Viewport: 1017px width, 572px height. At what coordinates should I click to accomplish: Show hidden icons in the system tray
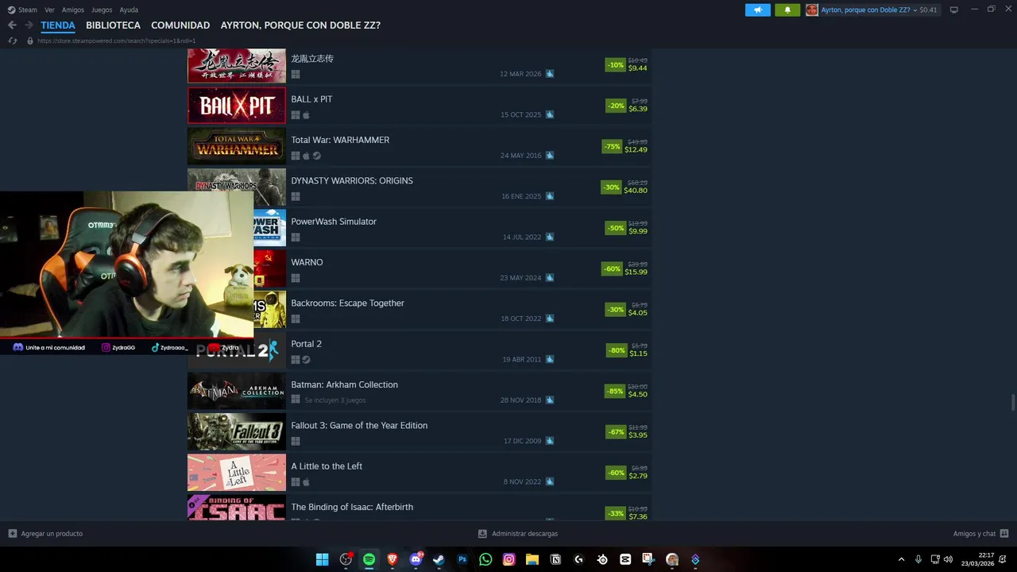(x=901, y=559)
